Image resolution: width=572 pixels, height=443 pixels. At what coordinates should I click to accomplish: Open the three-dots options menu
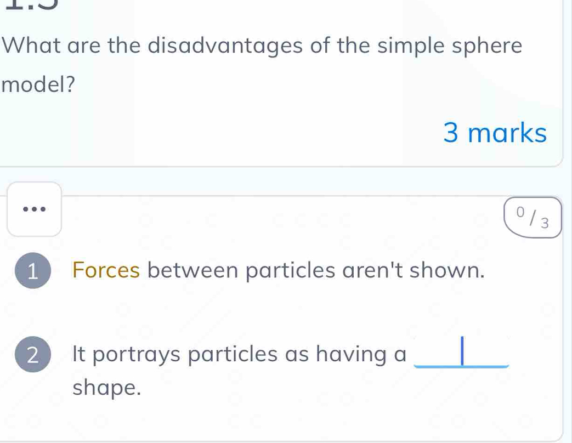33,209
